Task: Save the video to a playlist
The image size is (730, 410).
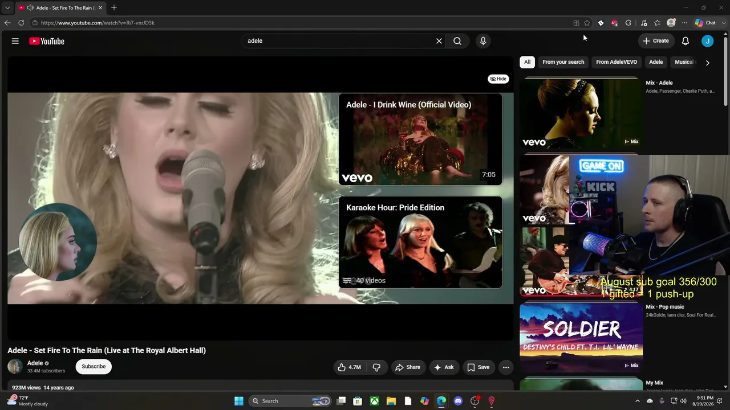Action: click(478, 367)
